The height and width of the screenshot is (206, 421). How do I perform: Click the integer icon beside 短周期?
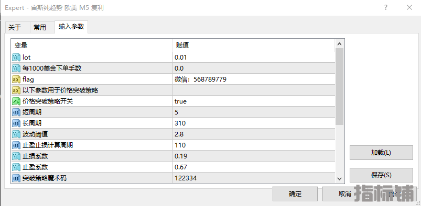point(16,112)
